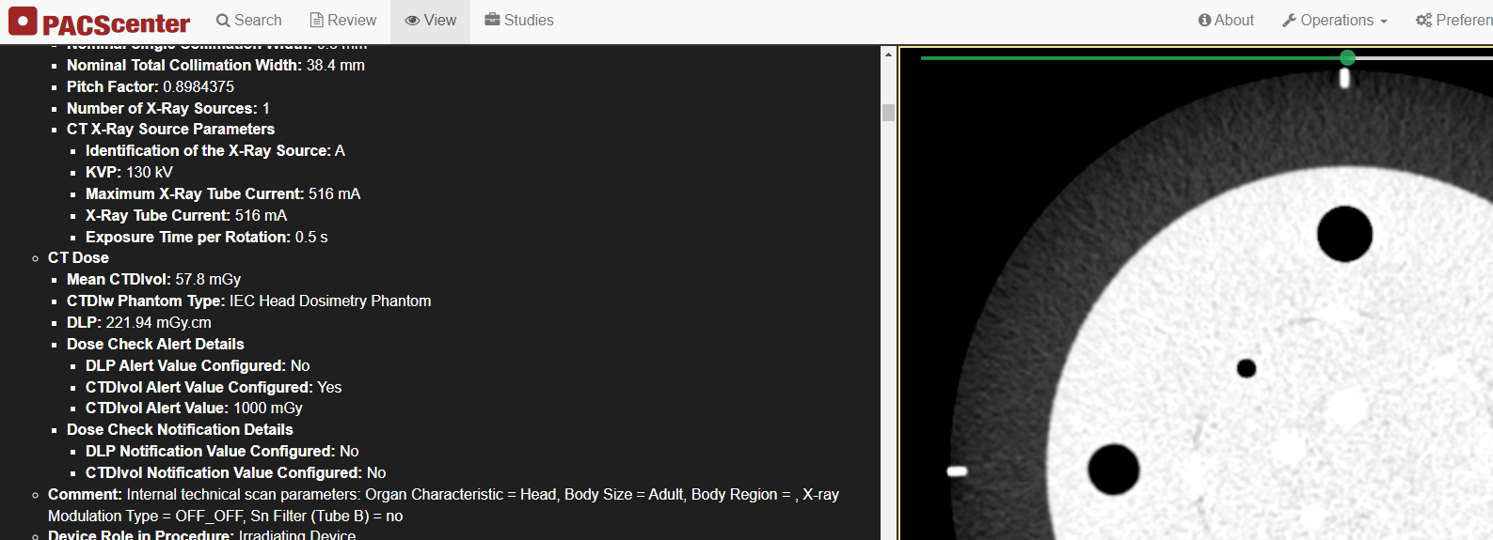This screenshot has width=1493, height=540.
Task: Click the About info circle icon
Action: [1204, 21]
